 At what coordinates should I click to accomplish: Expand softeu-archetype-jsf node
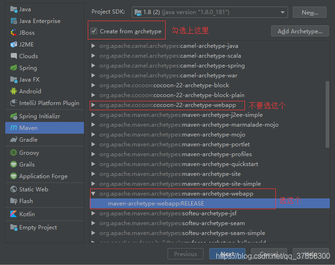pyautogui.click(x=93, y=213)
